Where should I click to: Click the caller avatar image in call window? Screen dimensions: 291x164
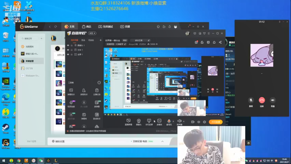[262, 55]
